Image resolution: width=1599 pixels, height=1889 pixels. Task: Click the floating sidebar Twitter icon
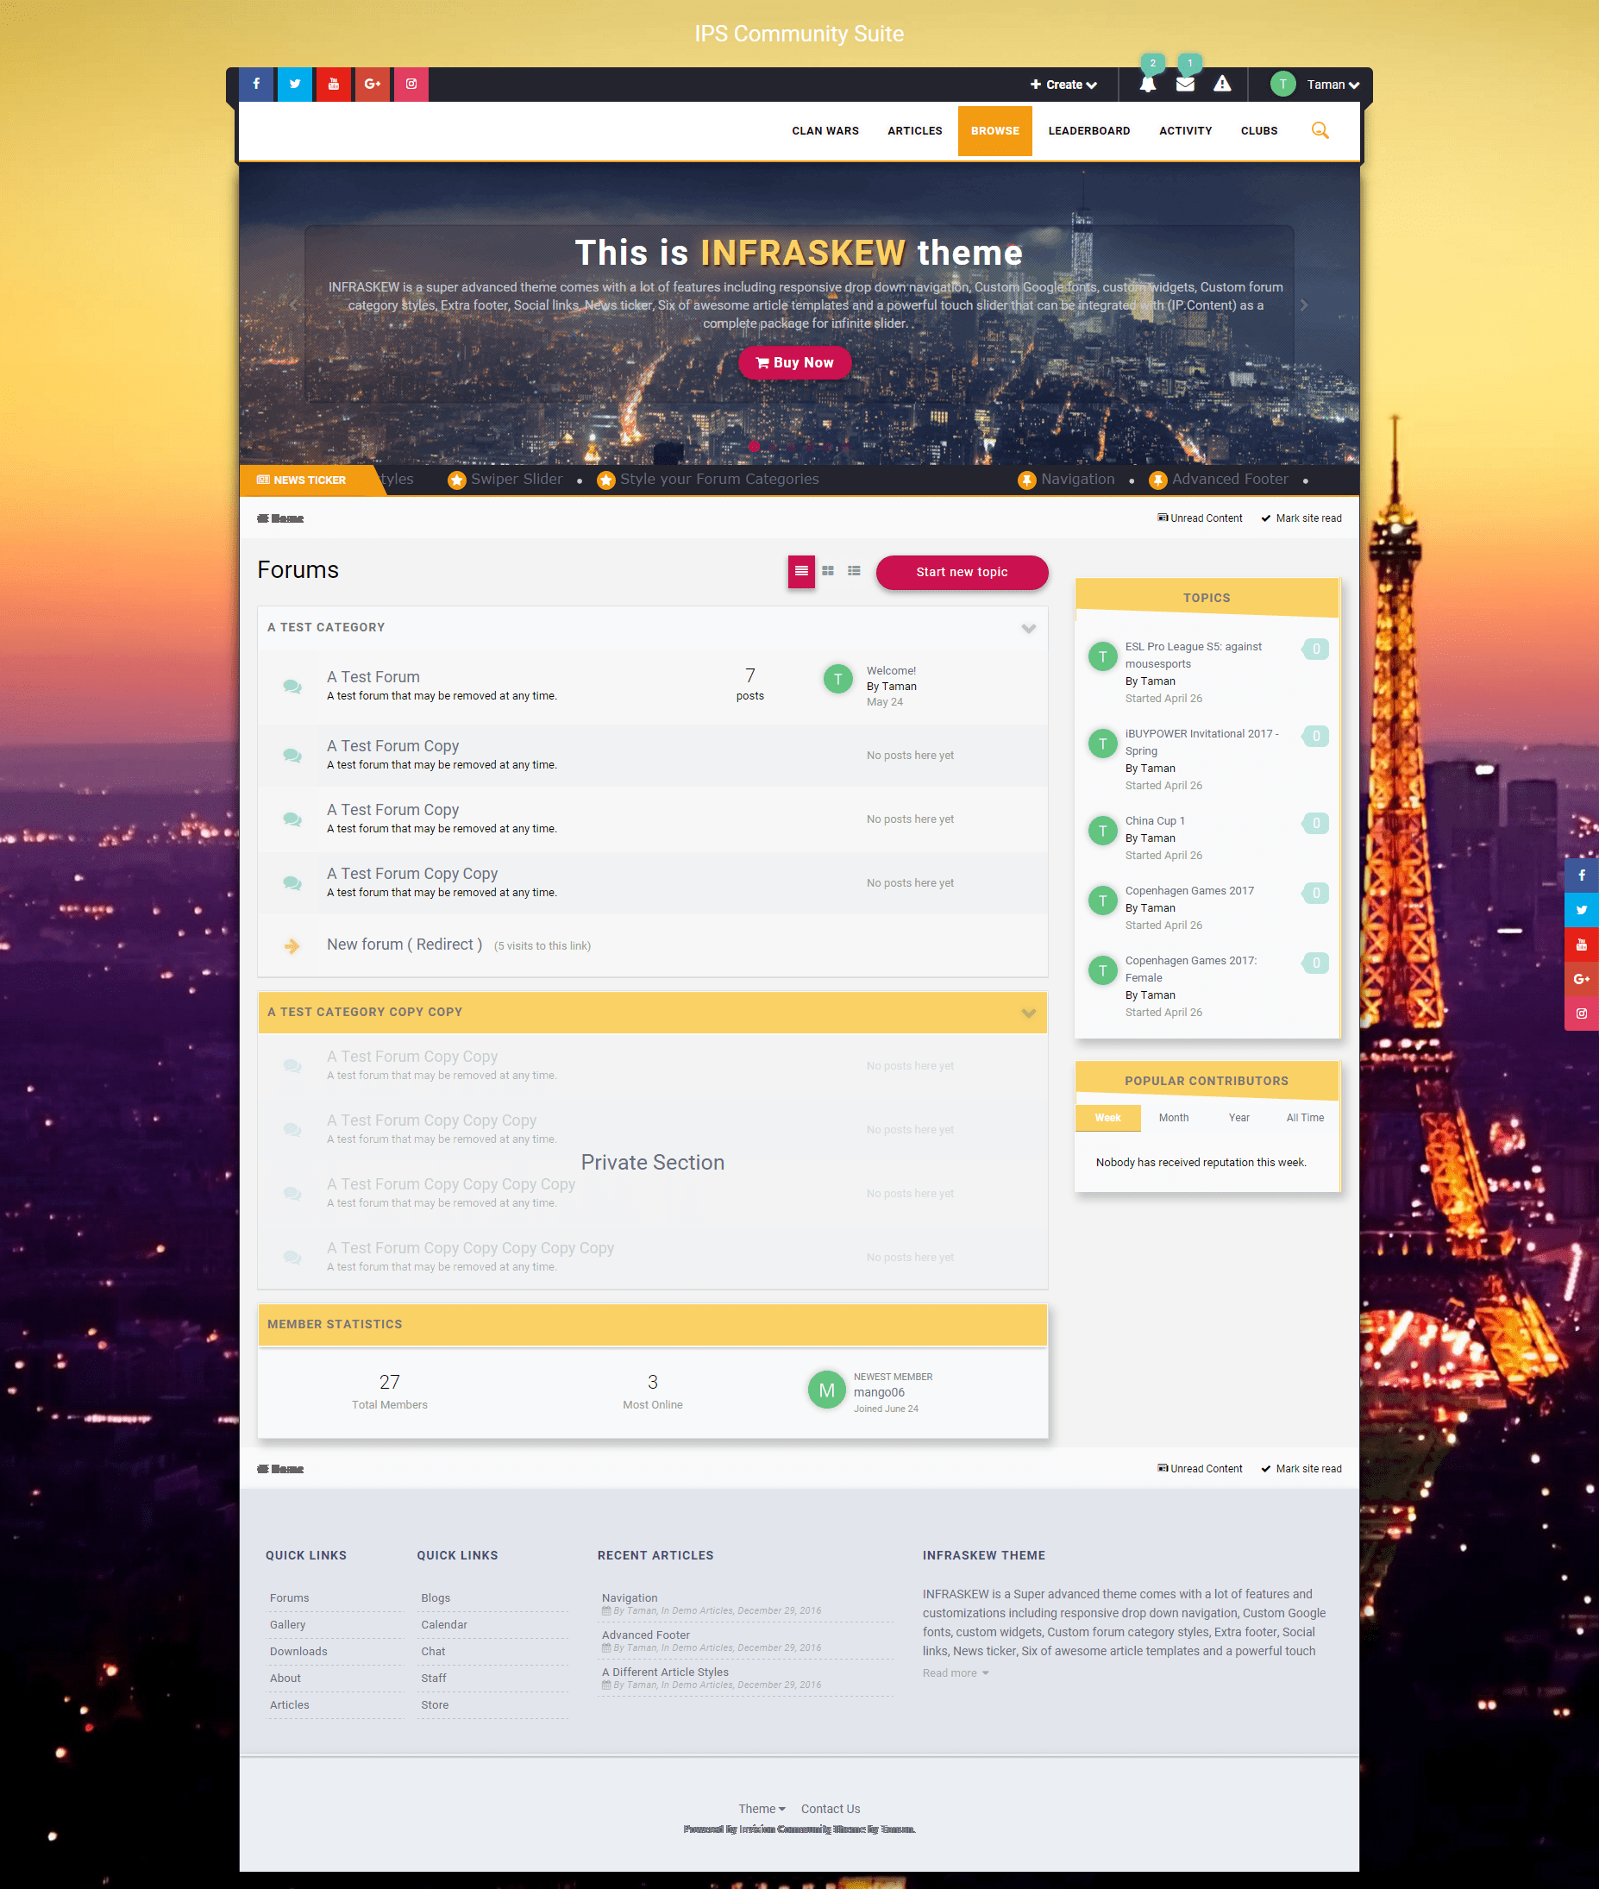pyautogui.click(x=1582, y=909)
